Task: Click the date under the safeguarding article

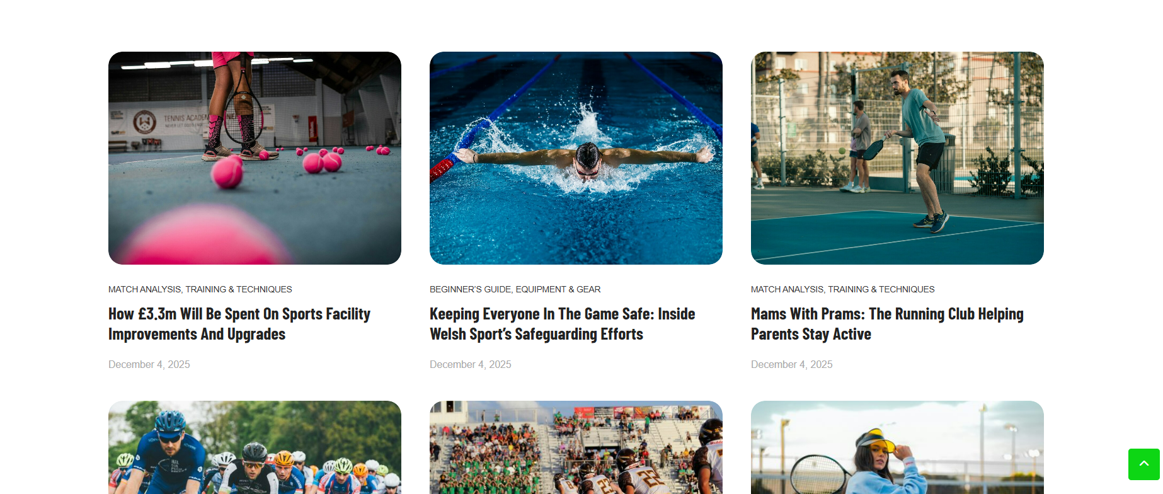Action: [x=471, y=364]
